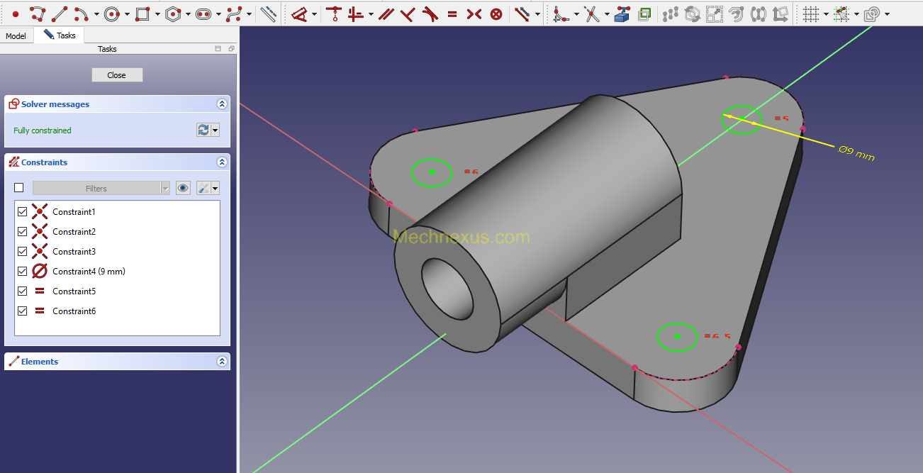The image size is (923, 473).
Task: Select the Dimension constraint tool
Action: [300, 13]
